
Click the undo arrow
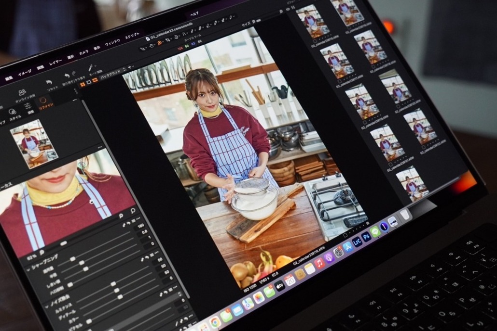click(67, 76)
